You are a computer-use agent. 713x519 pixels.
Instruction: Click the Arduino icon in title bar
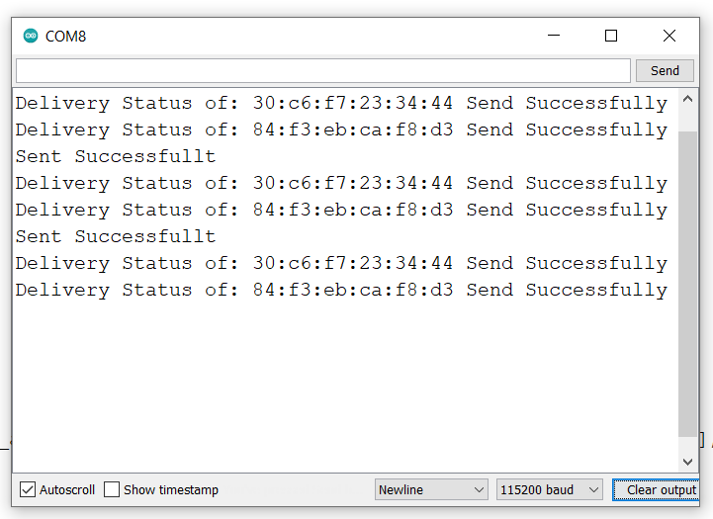click(x=31, y=37)
